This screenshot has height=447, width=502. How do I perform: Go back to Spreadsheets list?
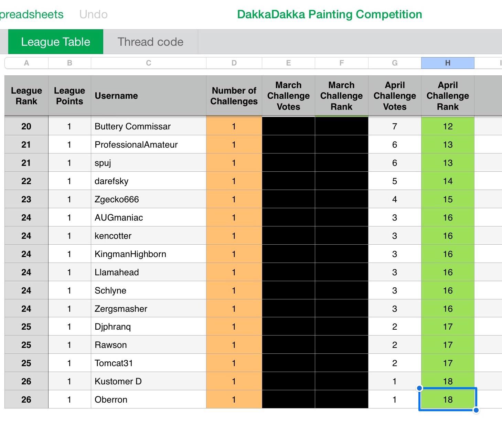click(x=32, y=14)
